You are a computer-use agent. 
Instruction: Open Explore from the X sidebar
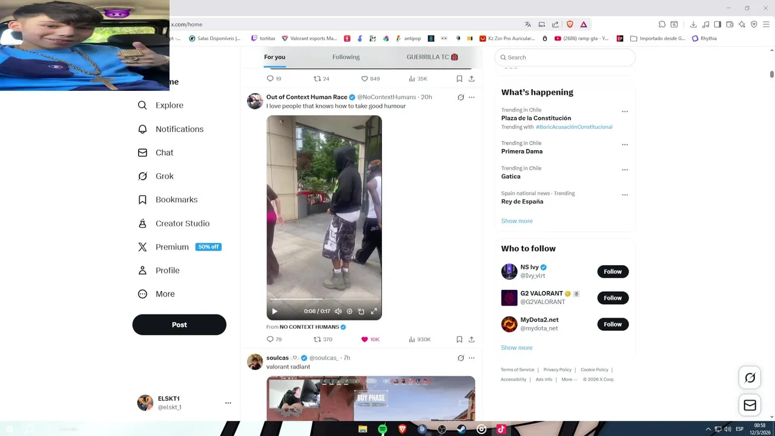click(160, 105)
